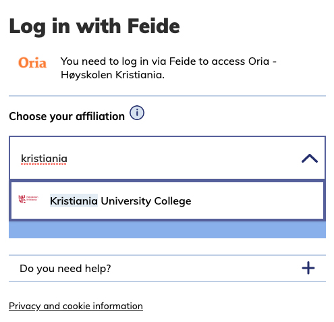This screenshot has height=322, width=334.
Task: Open Privacy and cookie information link
Action: pyautogui.click(x=76, y=306)
